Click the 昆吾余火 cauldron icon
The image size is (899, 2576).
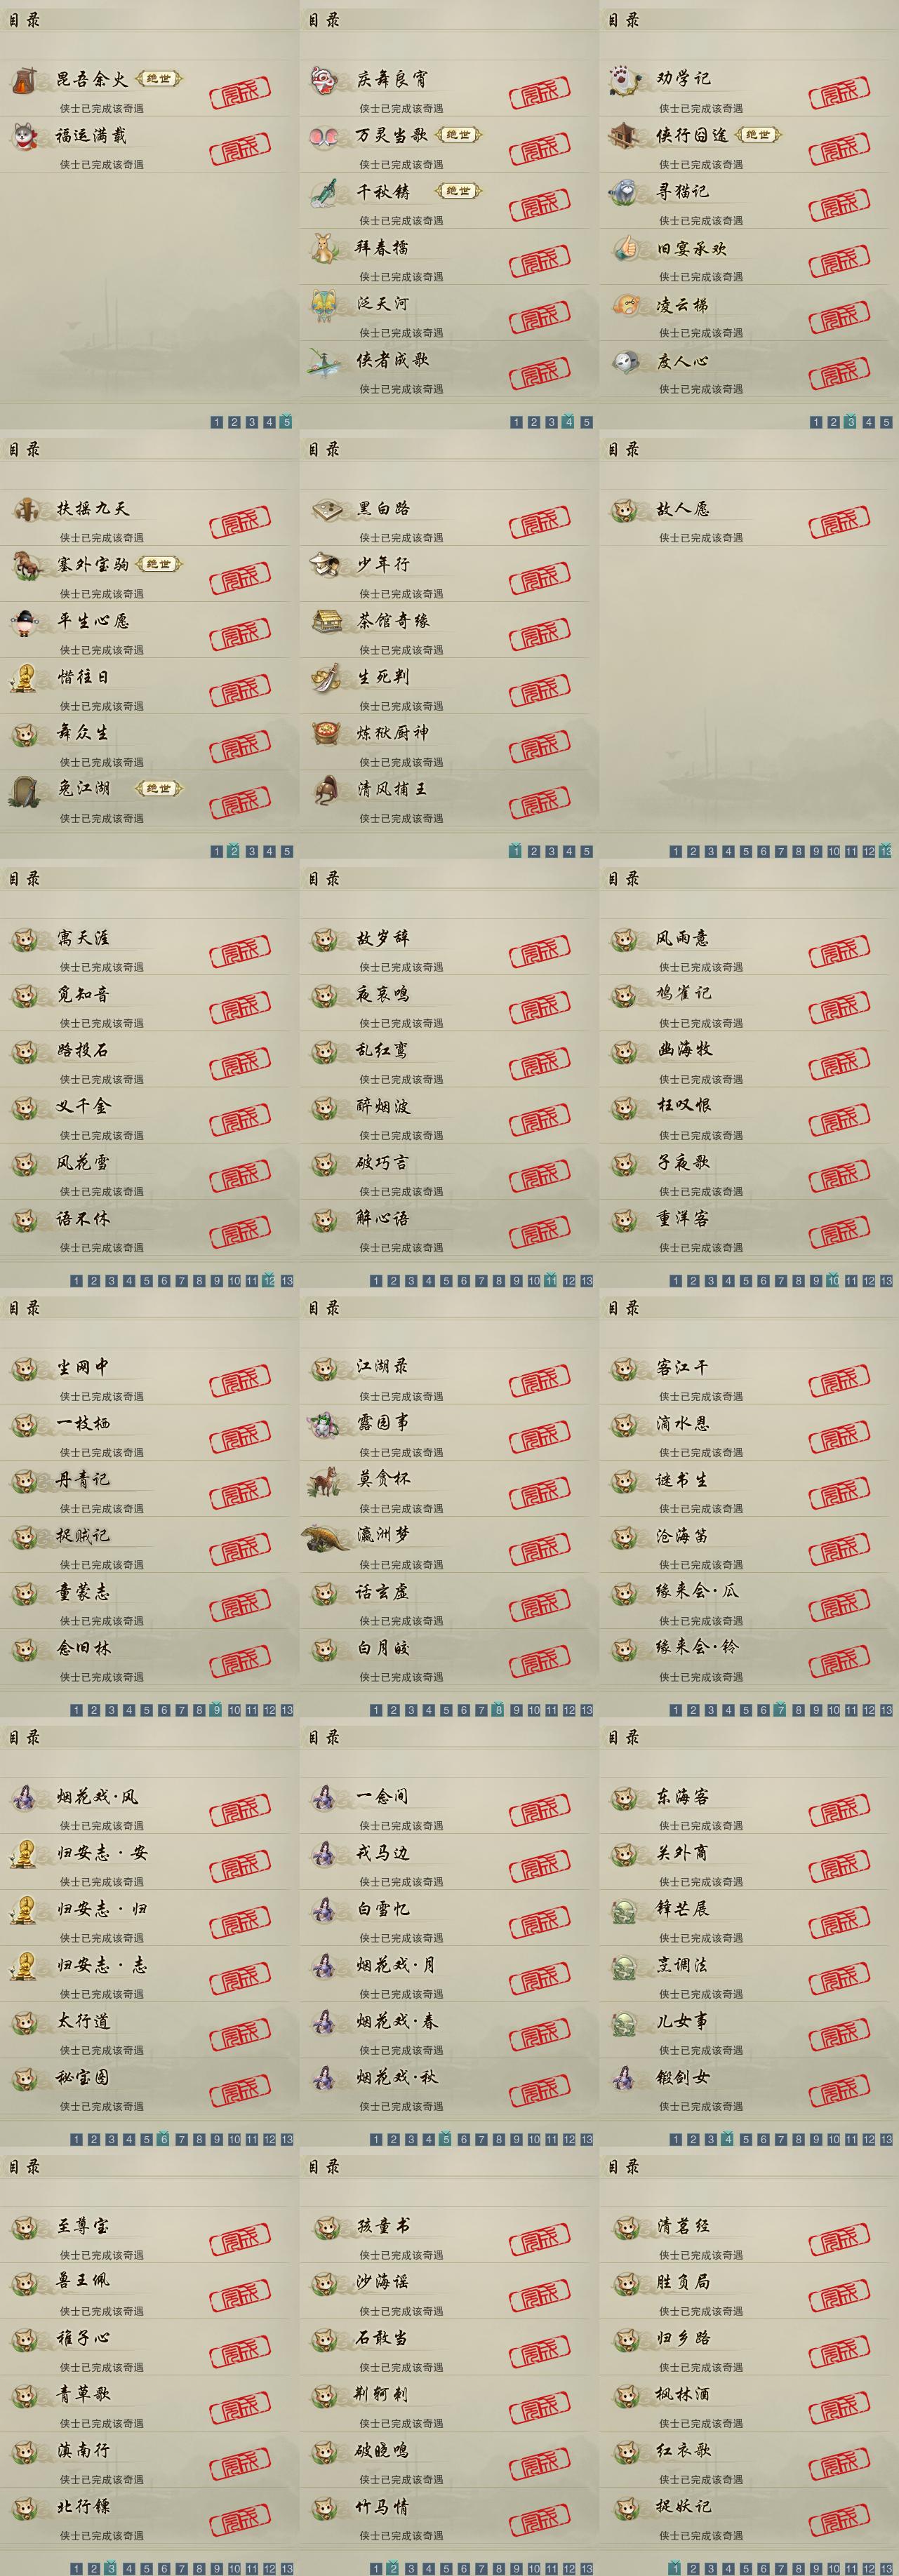tap(25, 81)
